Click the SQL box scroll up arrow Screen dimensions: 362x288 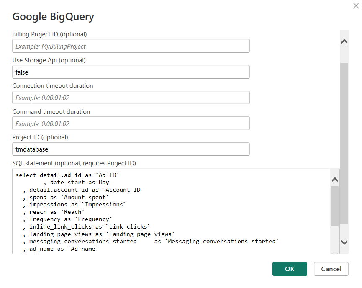click(335, 180)
